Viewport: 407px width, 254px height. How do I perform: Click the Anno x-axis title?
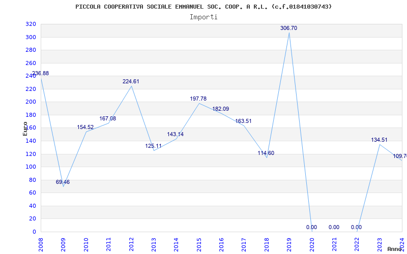click(394, 249)
